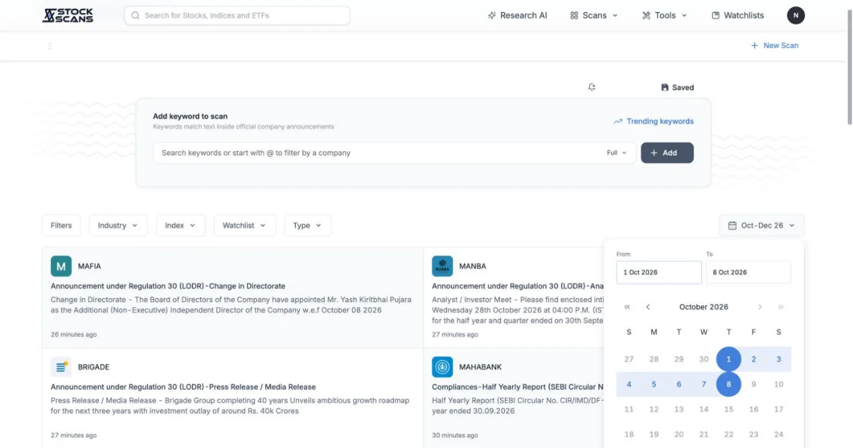Go to next month in calendar

pos(760,307)
